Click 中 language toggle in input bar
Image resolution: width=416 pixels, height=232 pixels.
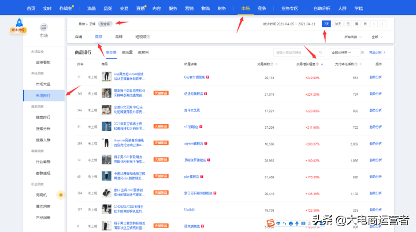278,223
